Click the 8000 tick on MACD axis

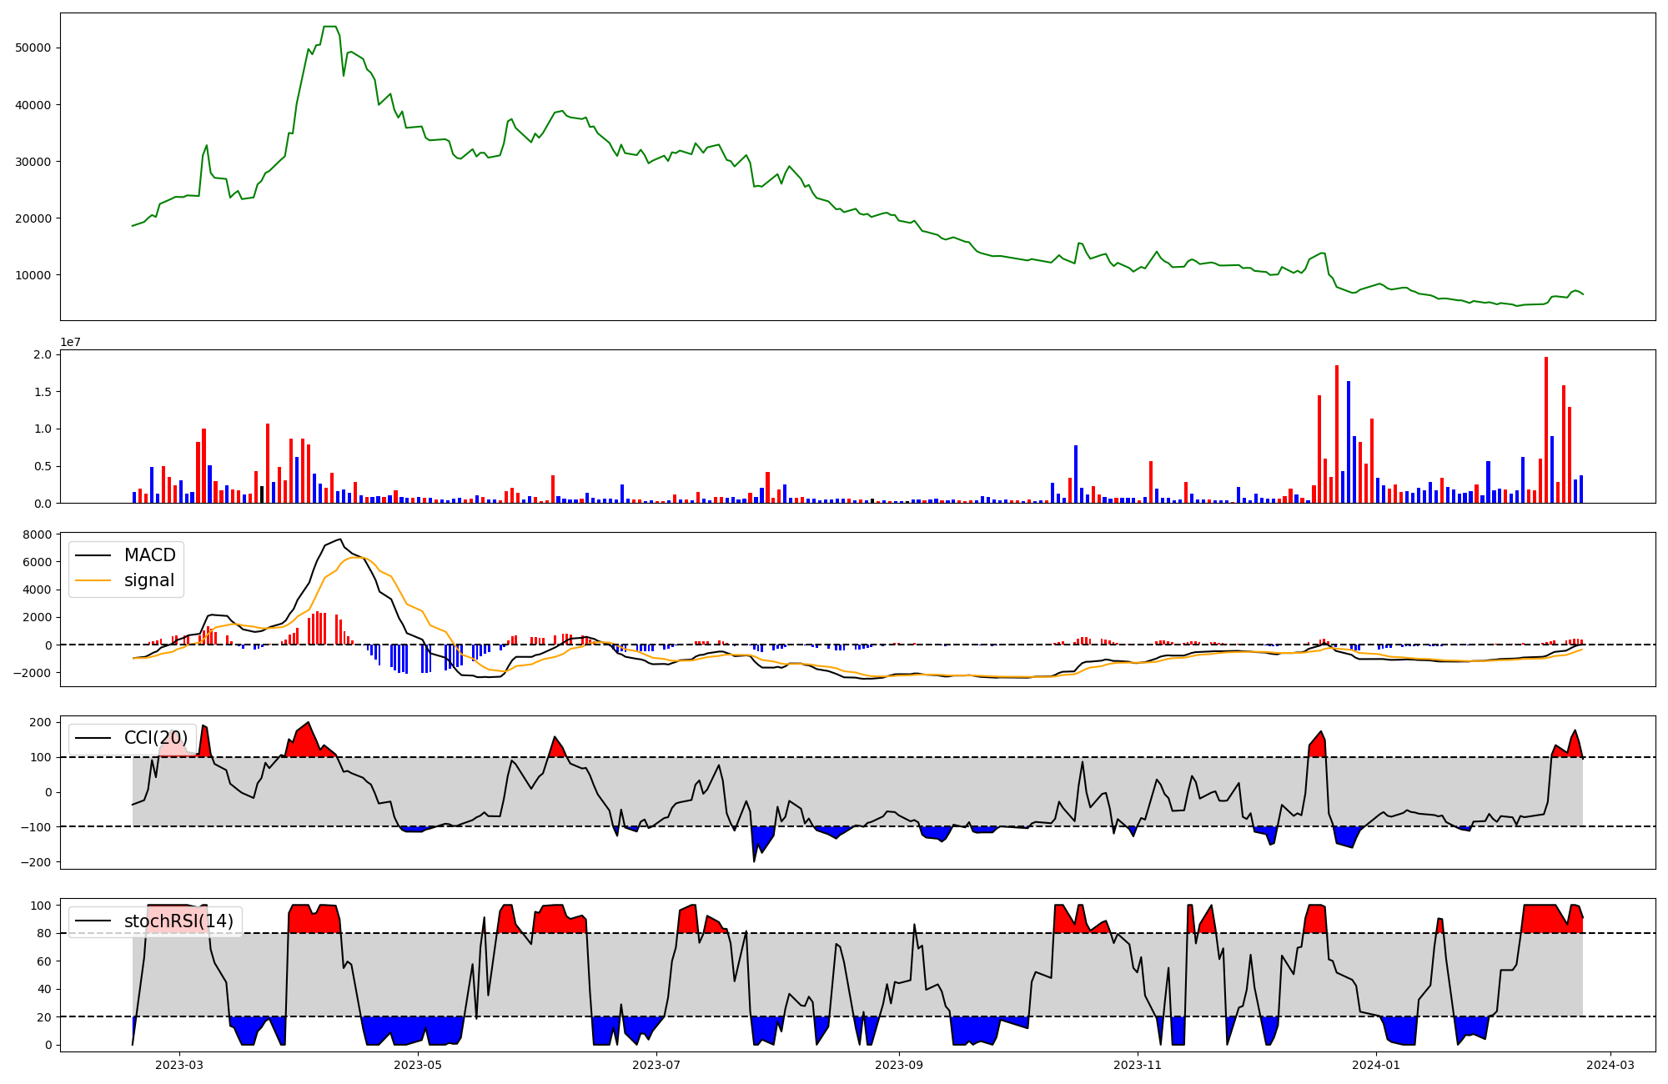click(37, 534)
